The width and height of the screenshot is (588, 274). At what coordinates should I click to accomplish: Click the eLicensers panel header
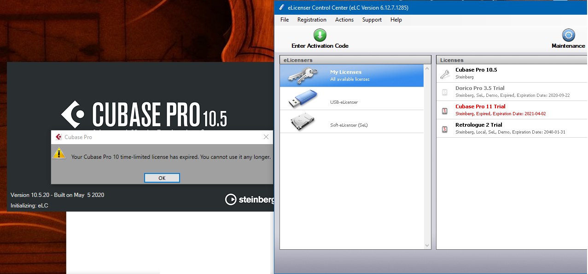click(355, 60)
